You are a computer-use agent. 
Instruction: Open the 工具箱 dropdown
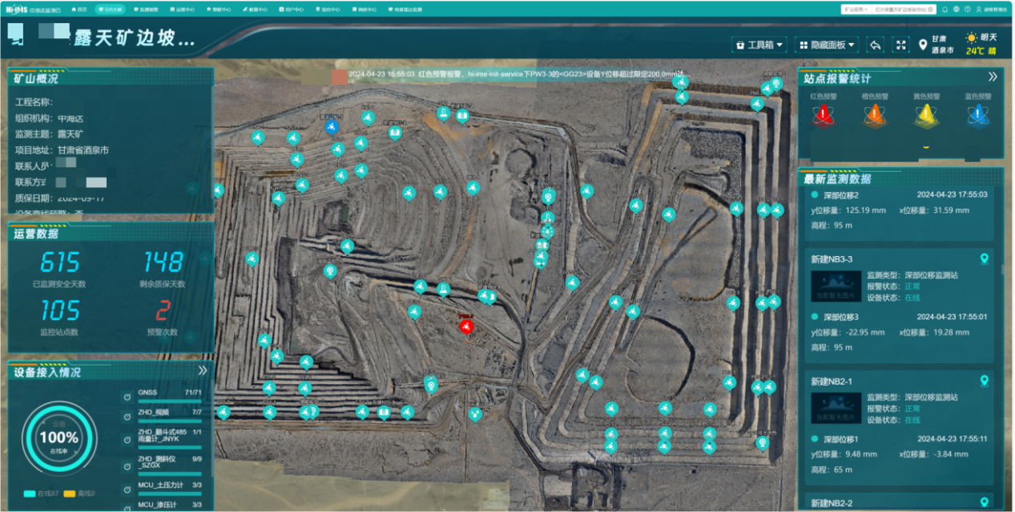tap(759, 45)
